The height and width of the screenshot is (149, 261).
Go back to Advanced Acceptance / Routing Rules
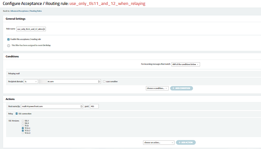point(26,11)
